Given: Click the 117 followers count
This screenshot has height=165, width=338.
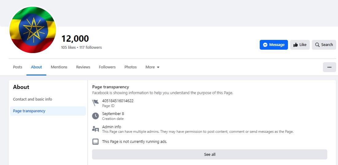Looking at the screenshot, I should click(x=91, y=47).
